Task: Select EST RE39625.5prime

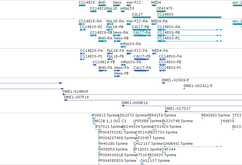Action: pos(162,155)
